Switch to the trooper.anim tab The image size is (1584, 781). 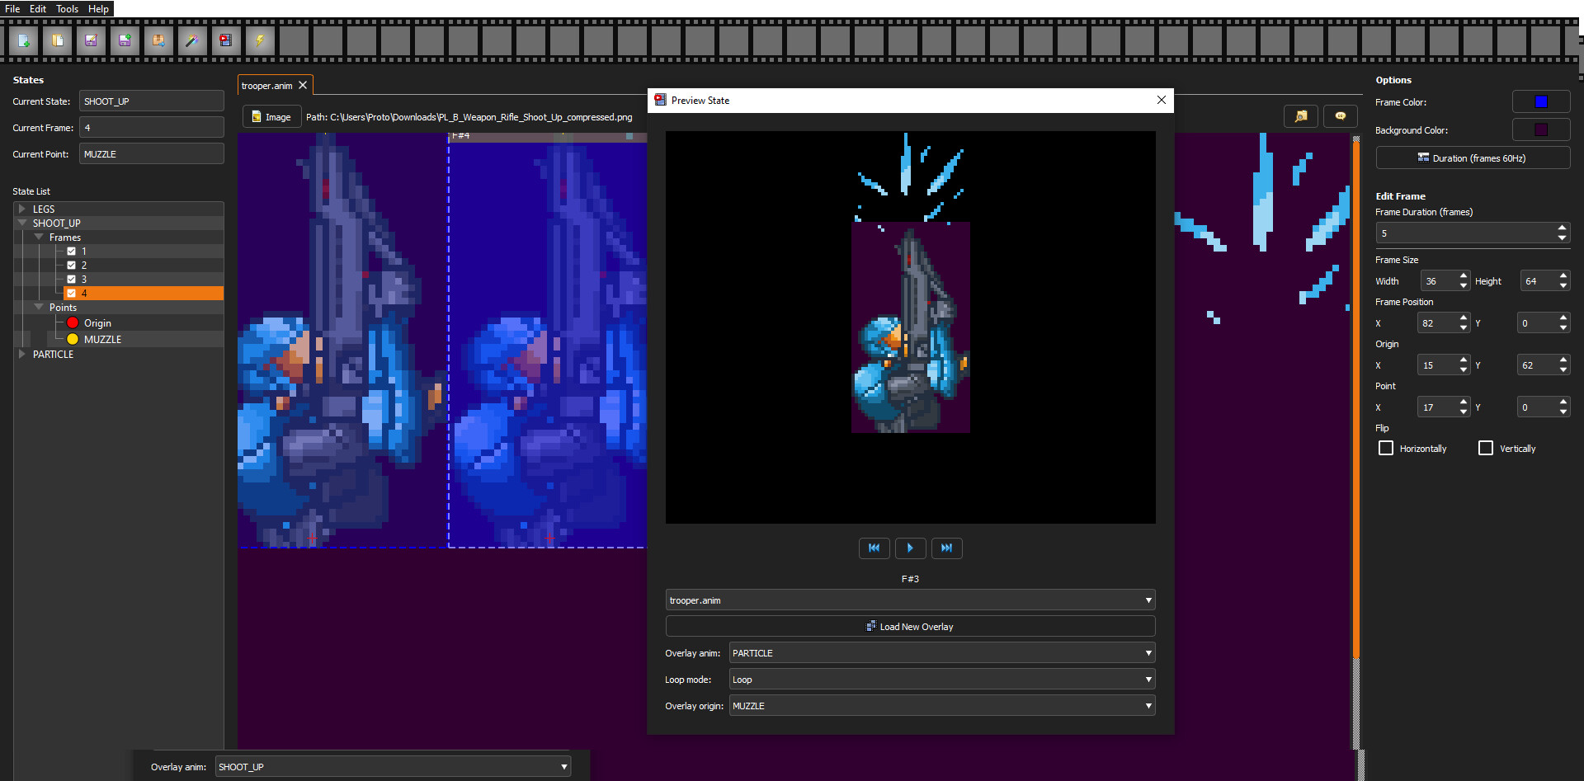tap(266, 85)
